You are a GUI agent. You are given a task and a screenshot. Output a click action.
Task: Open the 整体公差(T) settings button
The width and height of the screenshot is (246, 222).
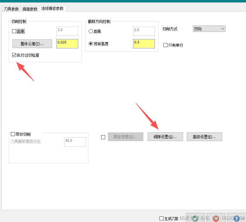pyautogui.click(x=32, y=44)
